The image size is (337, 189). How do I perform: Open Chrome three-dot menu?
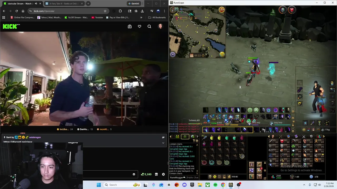pos(164,11)
